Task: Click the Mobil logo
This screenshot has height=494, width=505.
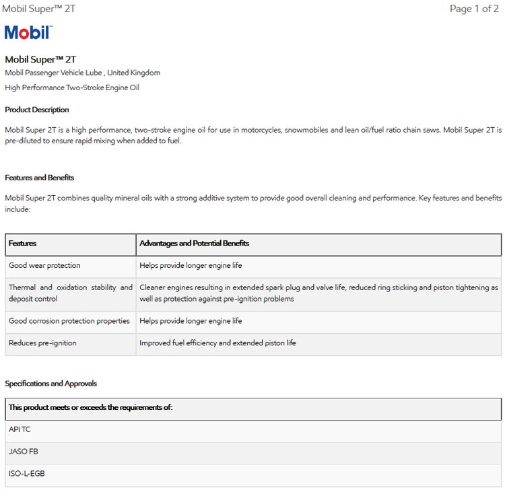Action: (x=28, y=32)
